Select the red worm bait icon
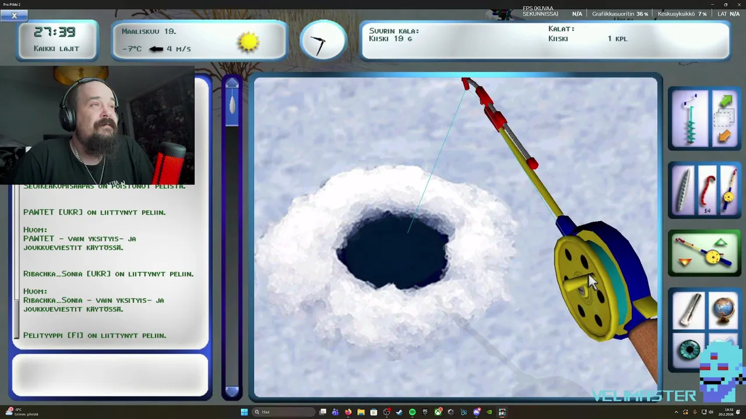The image size is (746, 419). 707,190
